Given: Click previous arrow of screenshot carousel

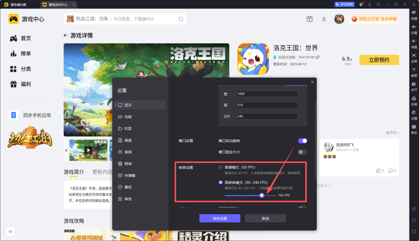Looking at the screenshot, I should click(x=66, y=150).
